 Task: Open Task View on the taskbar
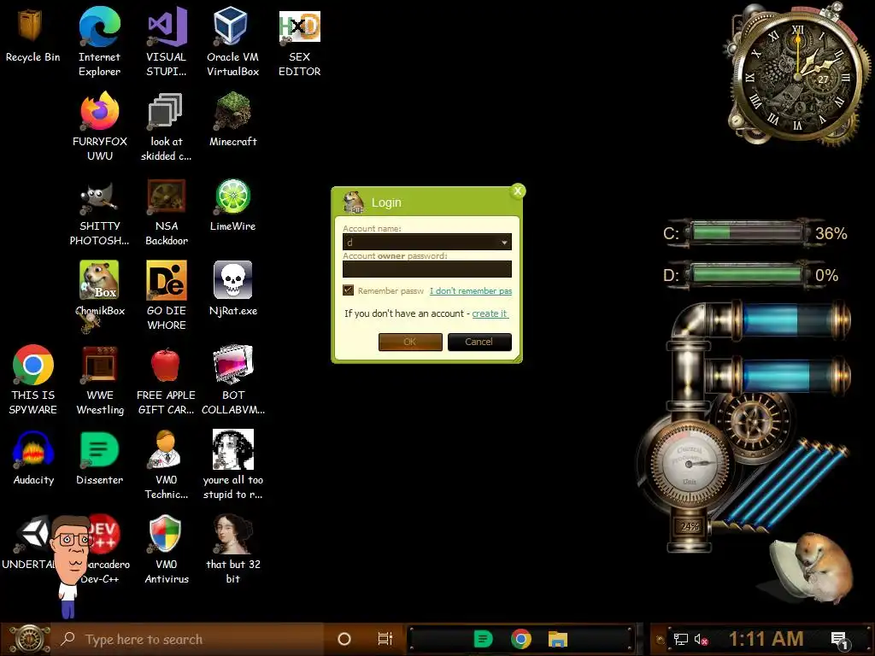coord(385,639)
